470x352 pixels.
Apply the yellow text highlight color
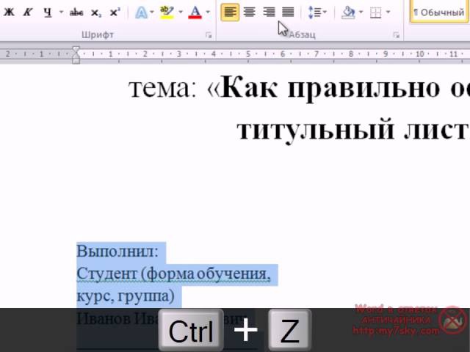[166, 12]
